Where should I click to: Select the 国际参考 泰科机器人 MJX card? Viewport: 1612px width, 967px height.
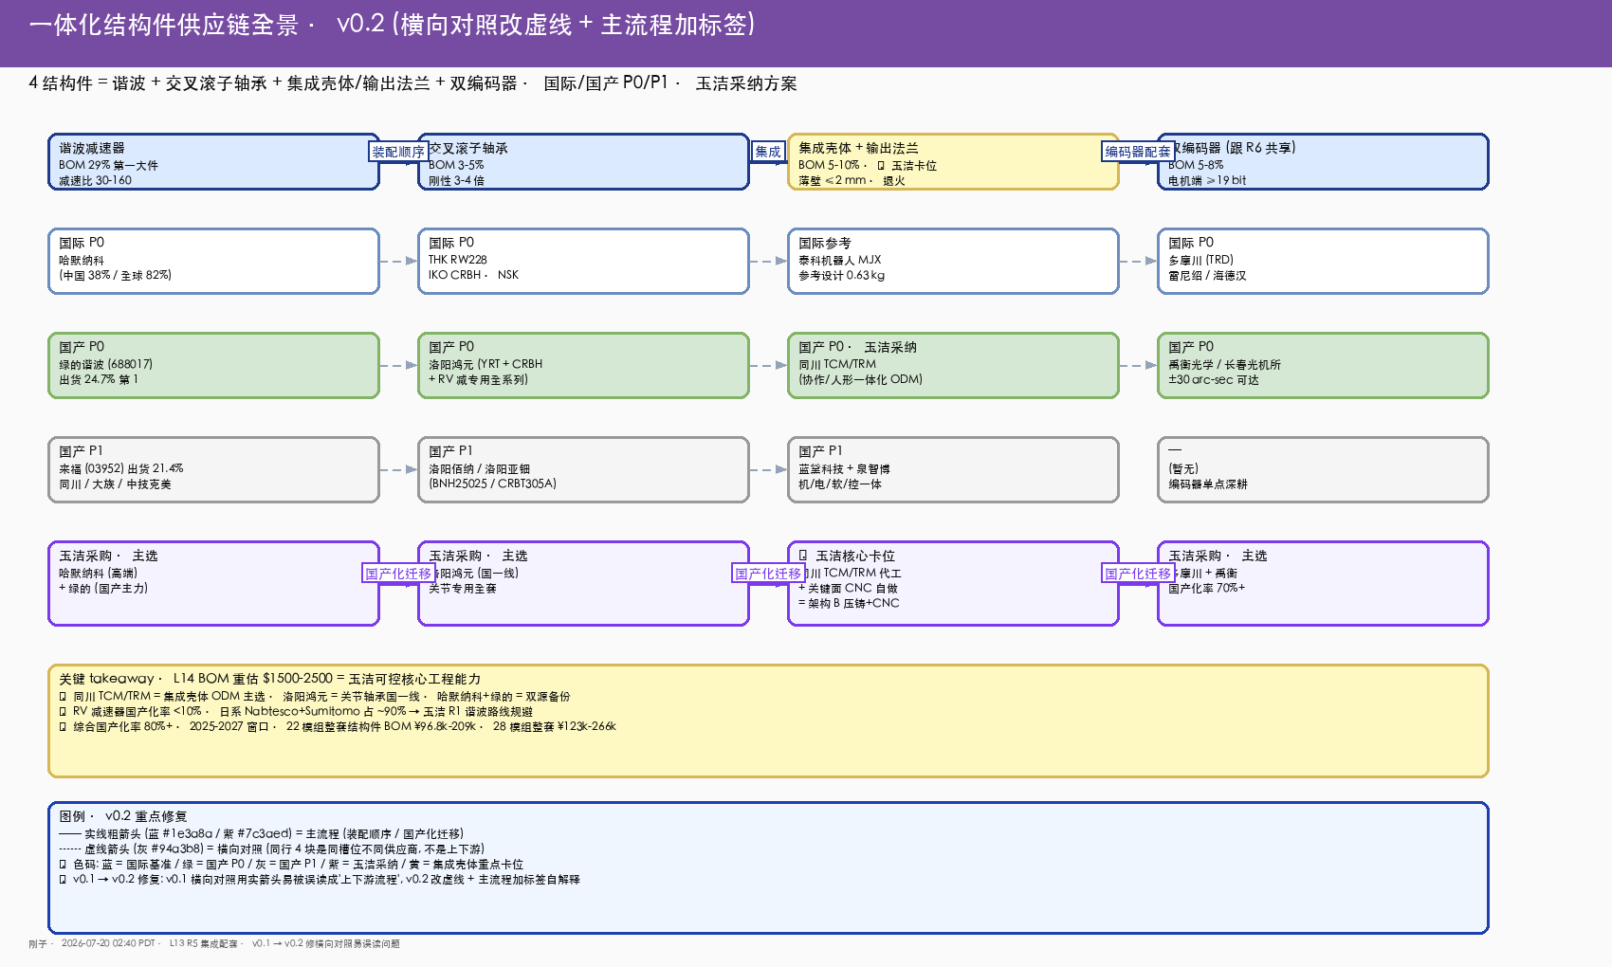(x=953, y=261)
